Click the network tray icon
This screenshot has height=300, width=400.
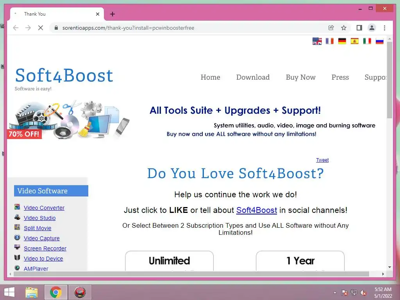354,293
